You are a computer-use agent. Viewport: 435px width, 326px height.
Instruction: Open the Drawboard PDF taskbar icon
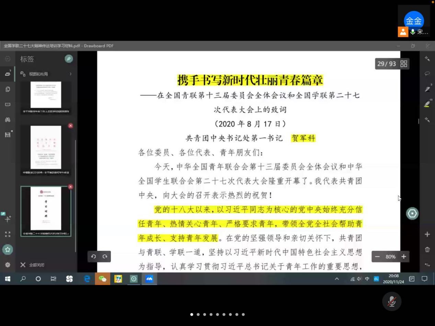click(x=134, y=279)
